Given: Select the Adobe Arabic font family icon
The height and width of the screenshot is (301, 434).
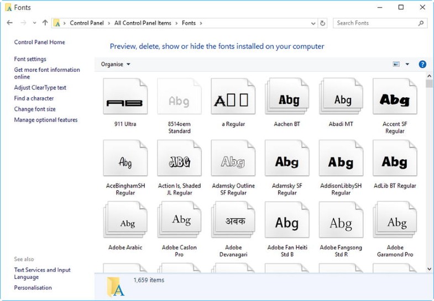Looking at the screenshot, I should (126, 219).
